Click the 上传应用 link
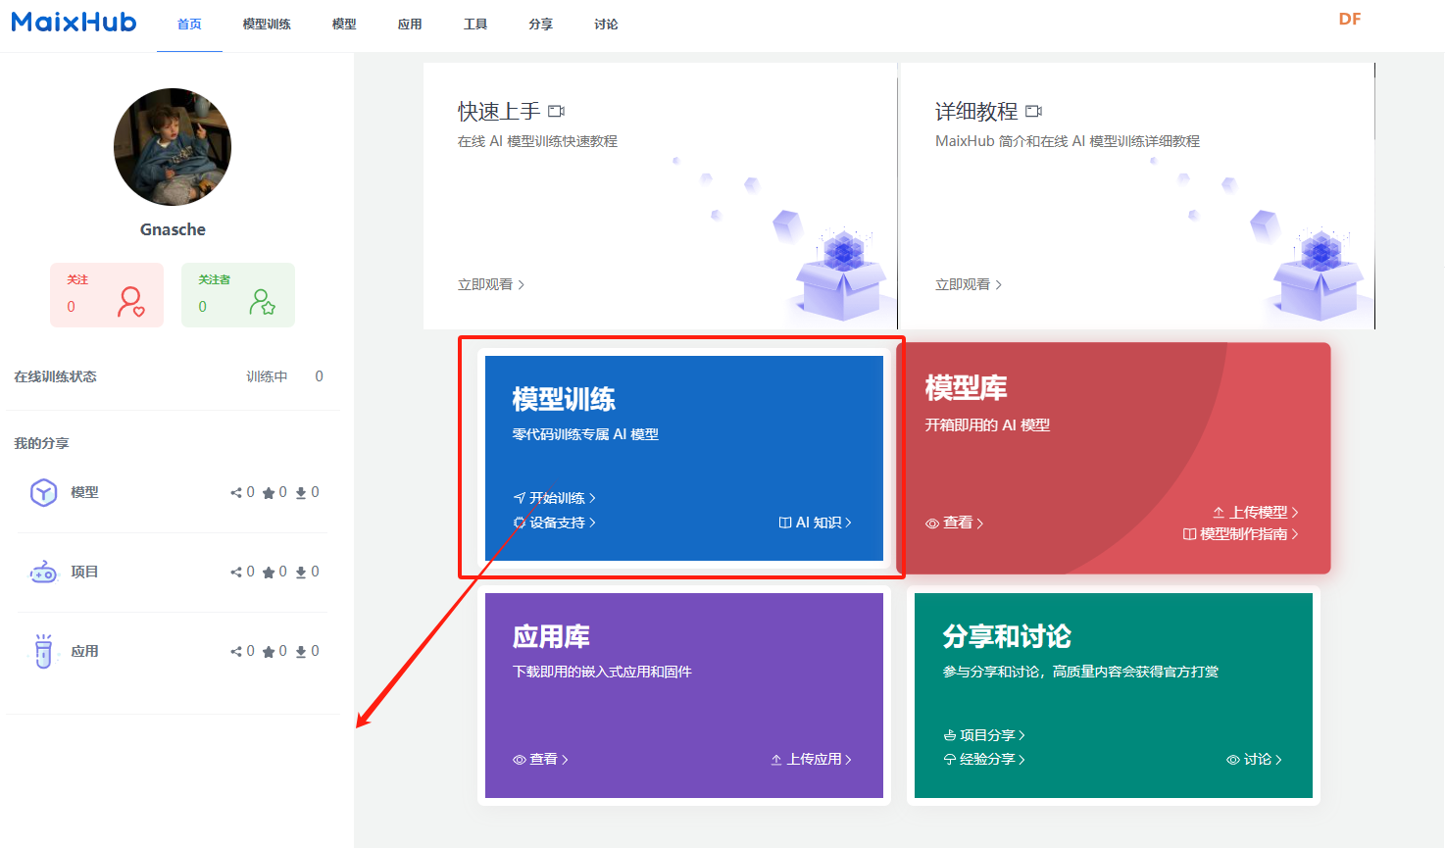Screen dimensions: 1445x848 [812, 760]
